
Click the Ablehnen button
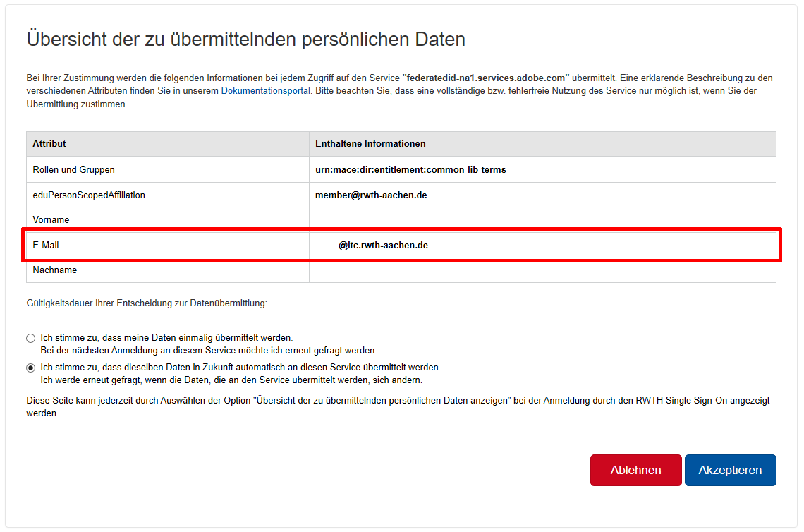point(635,470)
